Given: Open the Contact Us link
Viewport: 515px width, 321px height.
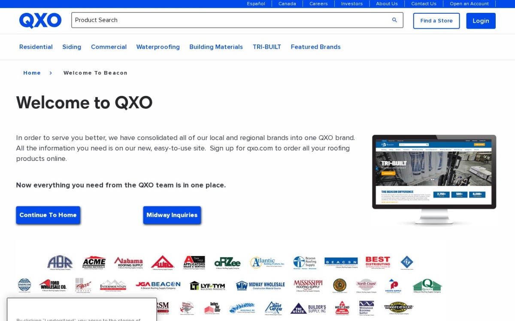Looking at the screenshot, I should [424, 4].
